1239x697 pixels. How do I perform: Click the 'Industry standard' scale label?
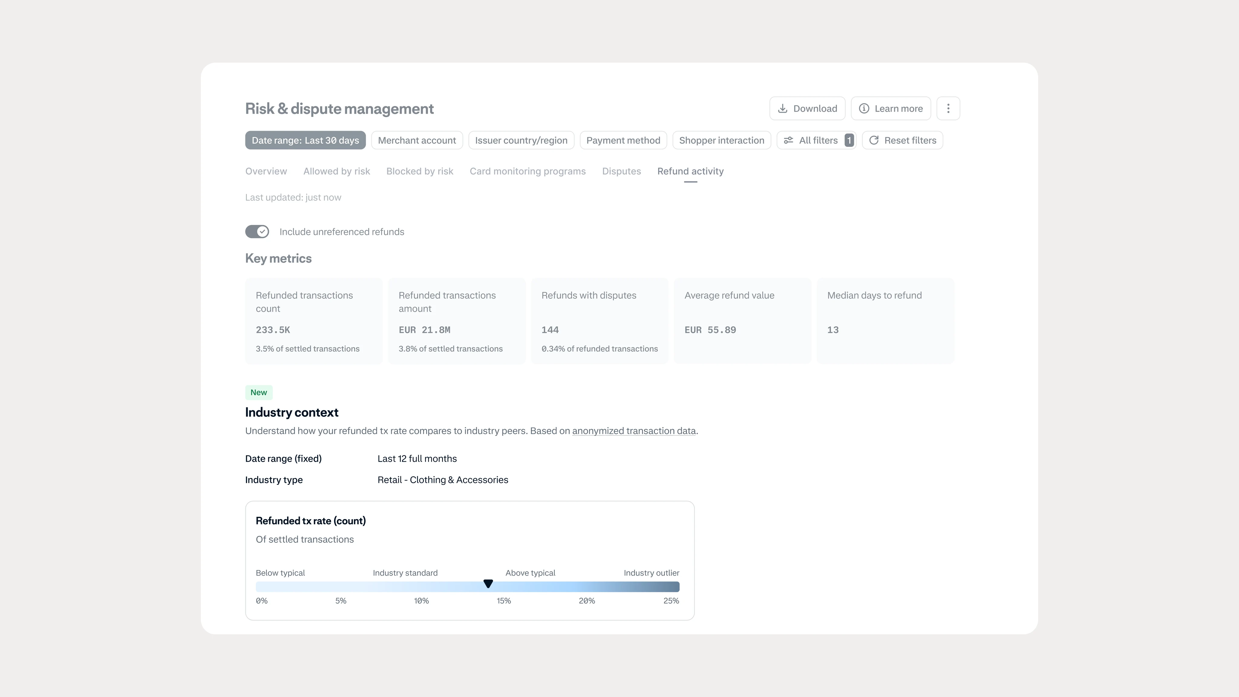(x=405, y=573)
